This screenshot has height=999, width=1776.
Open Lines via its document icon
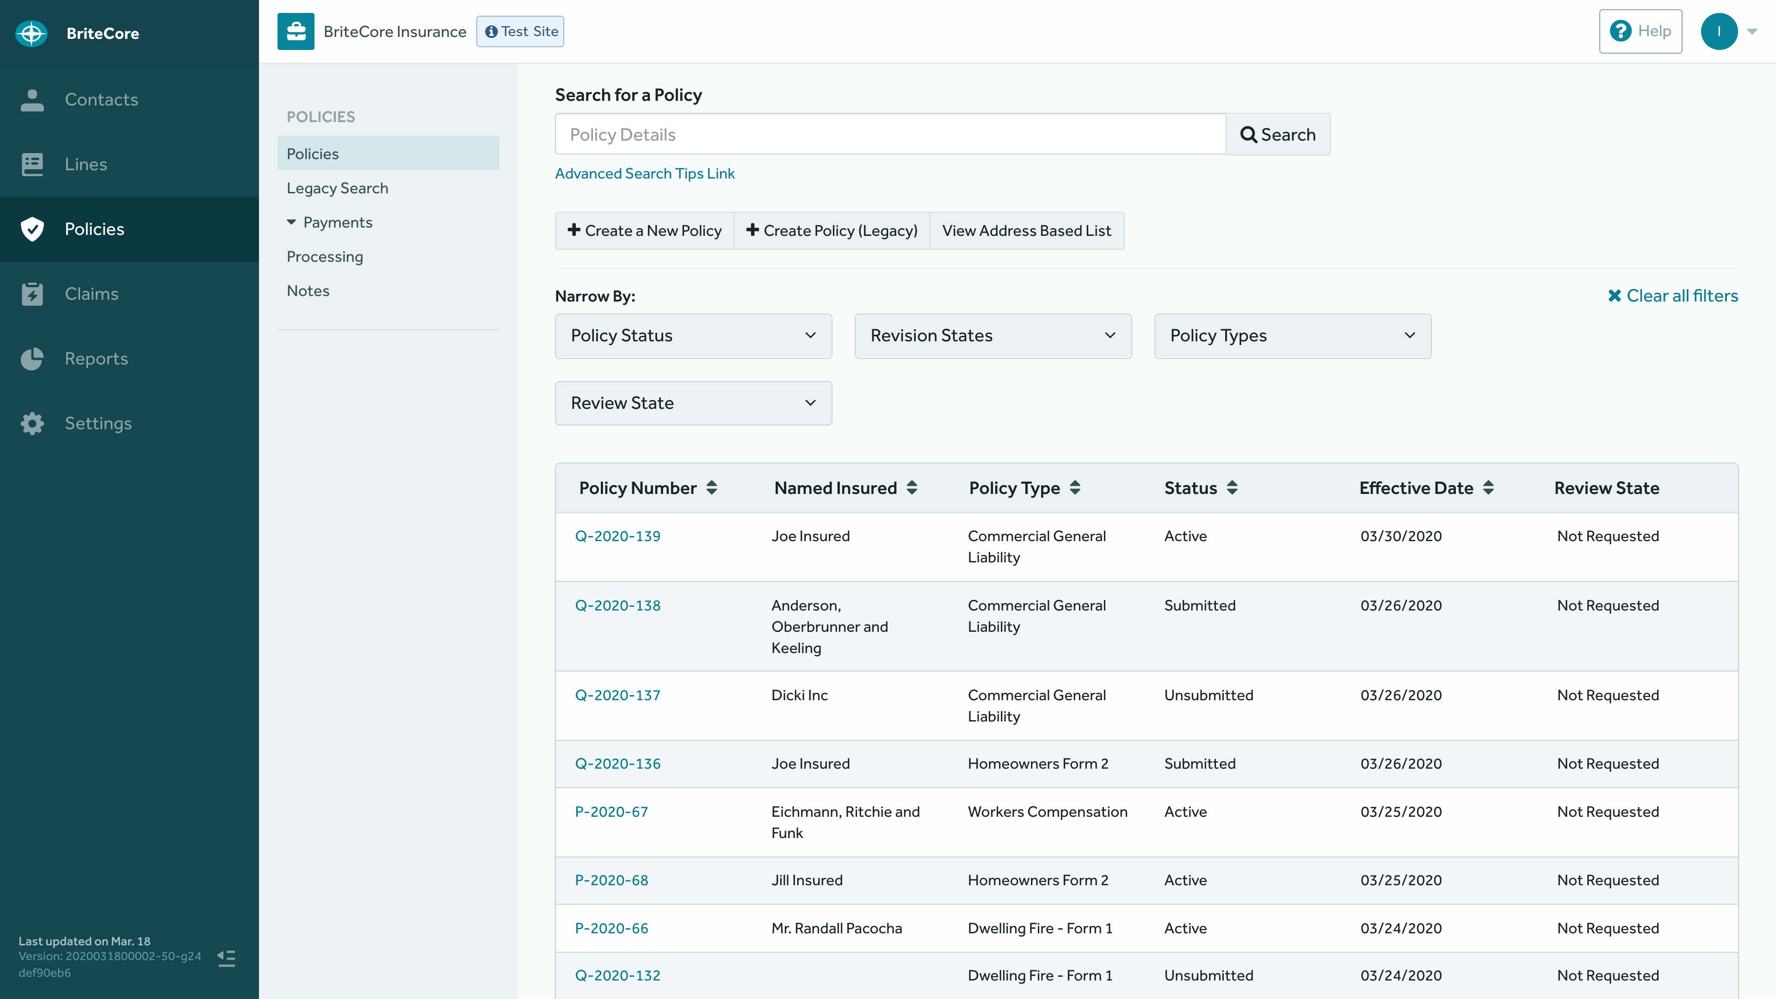[32, 164]
